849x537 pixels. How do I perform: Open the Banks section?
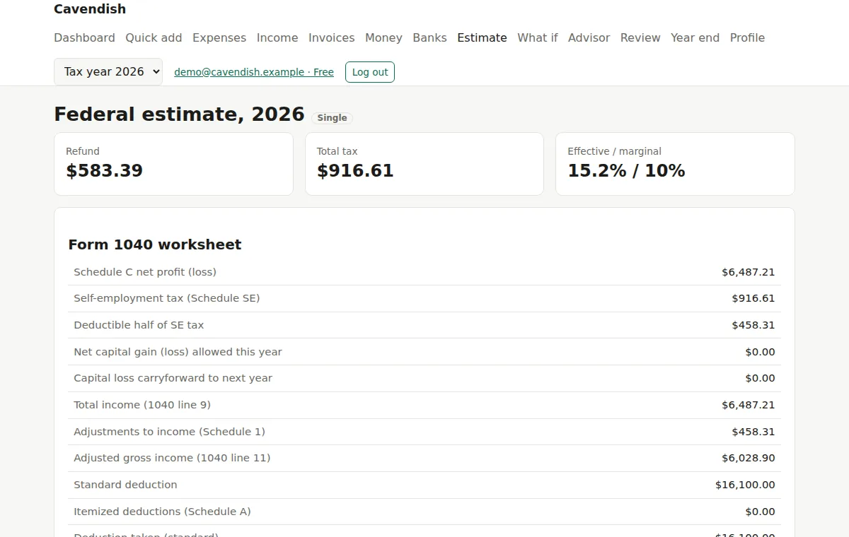429,37
